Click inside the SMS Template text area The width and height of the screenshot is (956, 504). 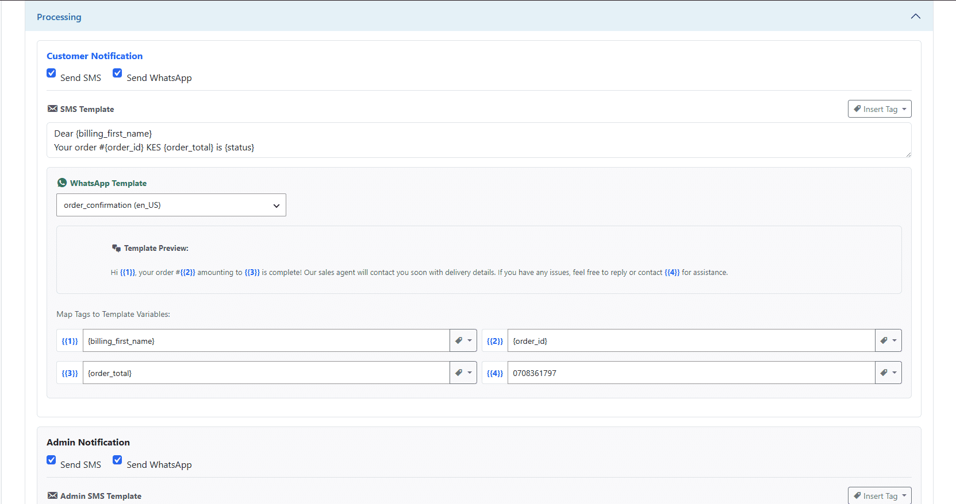pos(479,140)
